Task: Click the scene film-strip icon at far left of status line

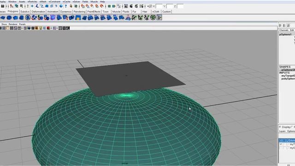Action: (x=2, y=6)
